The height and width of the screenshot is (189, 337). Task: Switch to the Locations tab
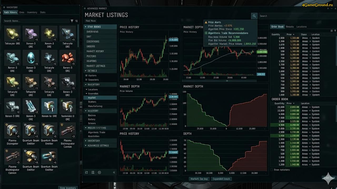click(301, 27)
